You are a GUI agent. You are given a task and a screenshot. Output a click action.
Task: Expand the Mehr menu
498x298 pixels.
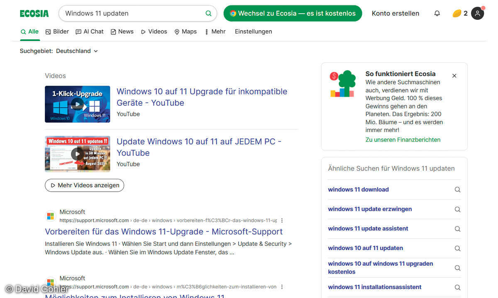pos(215,31)
